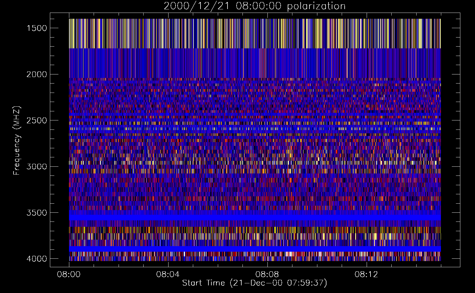Click the 08:00 time tick label
The image size is (475, 293).
pos(69,275)
